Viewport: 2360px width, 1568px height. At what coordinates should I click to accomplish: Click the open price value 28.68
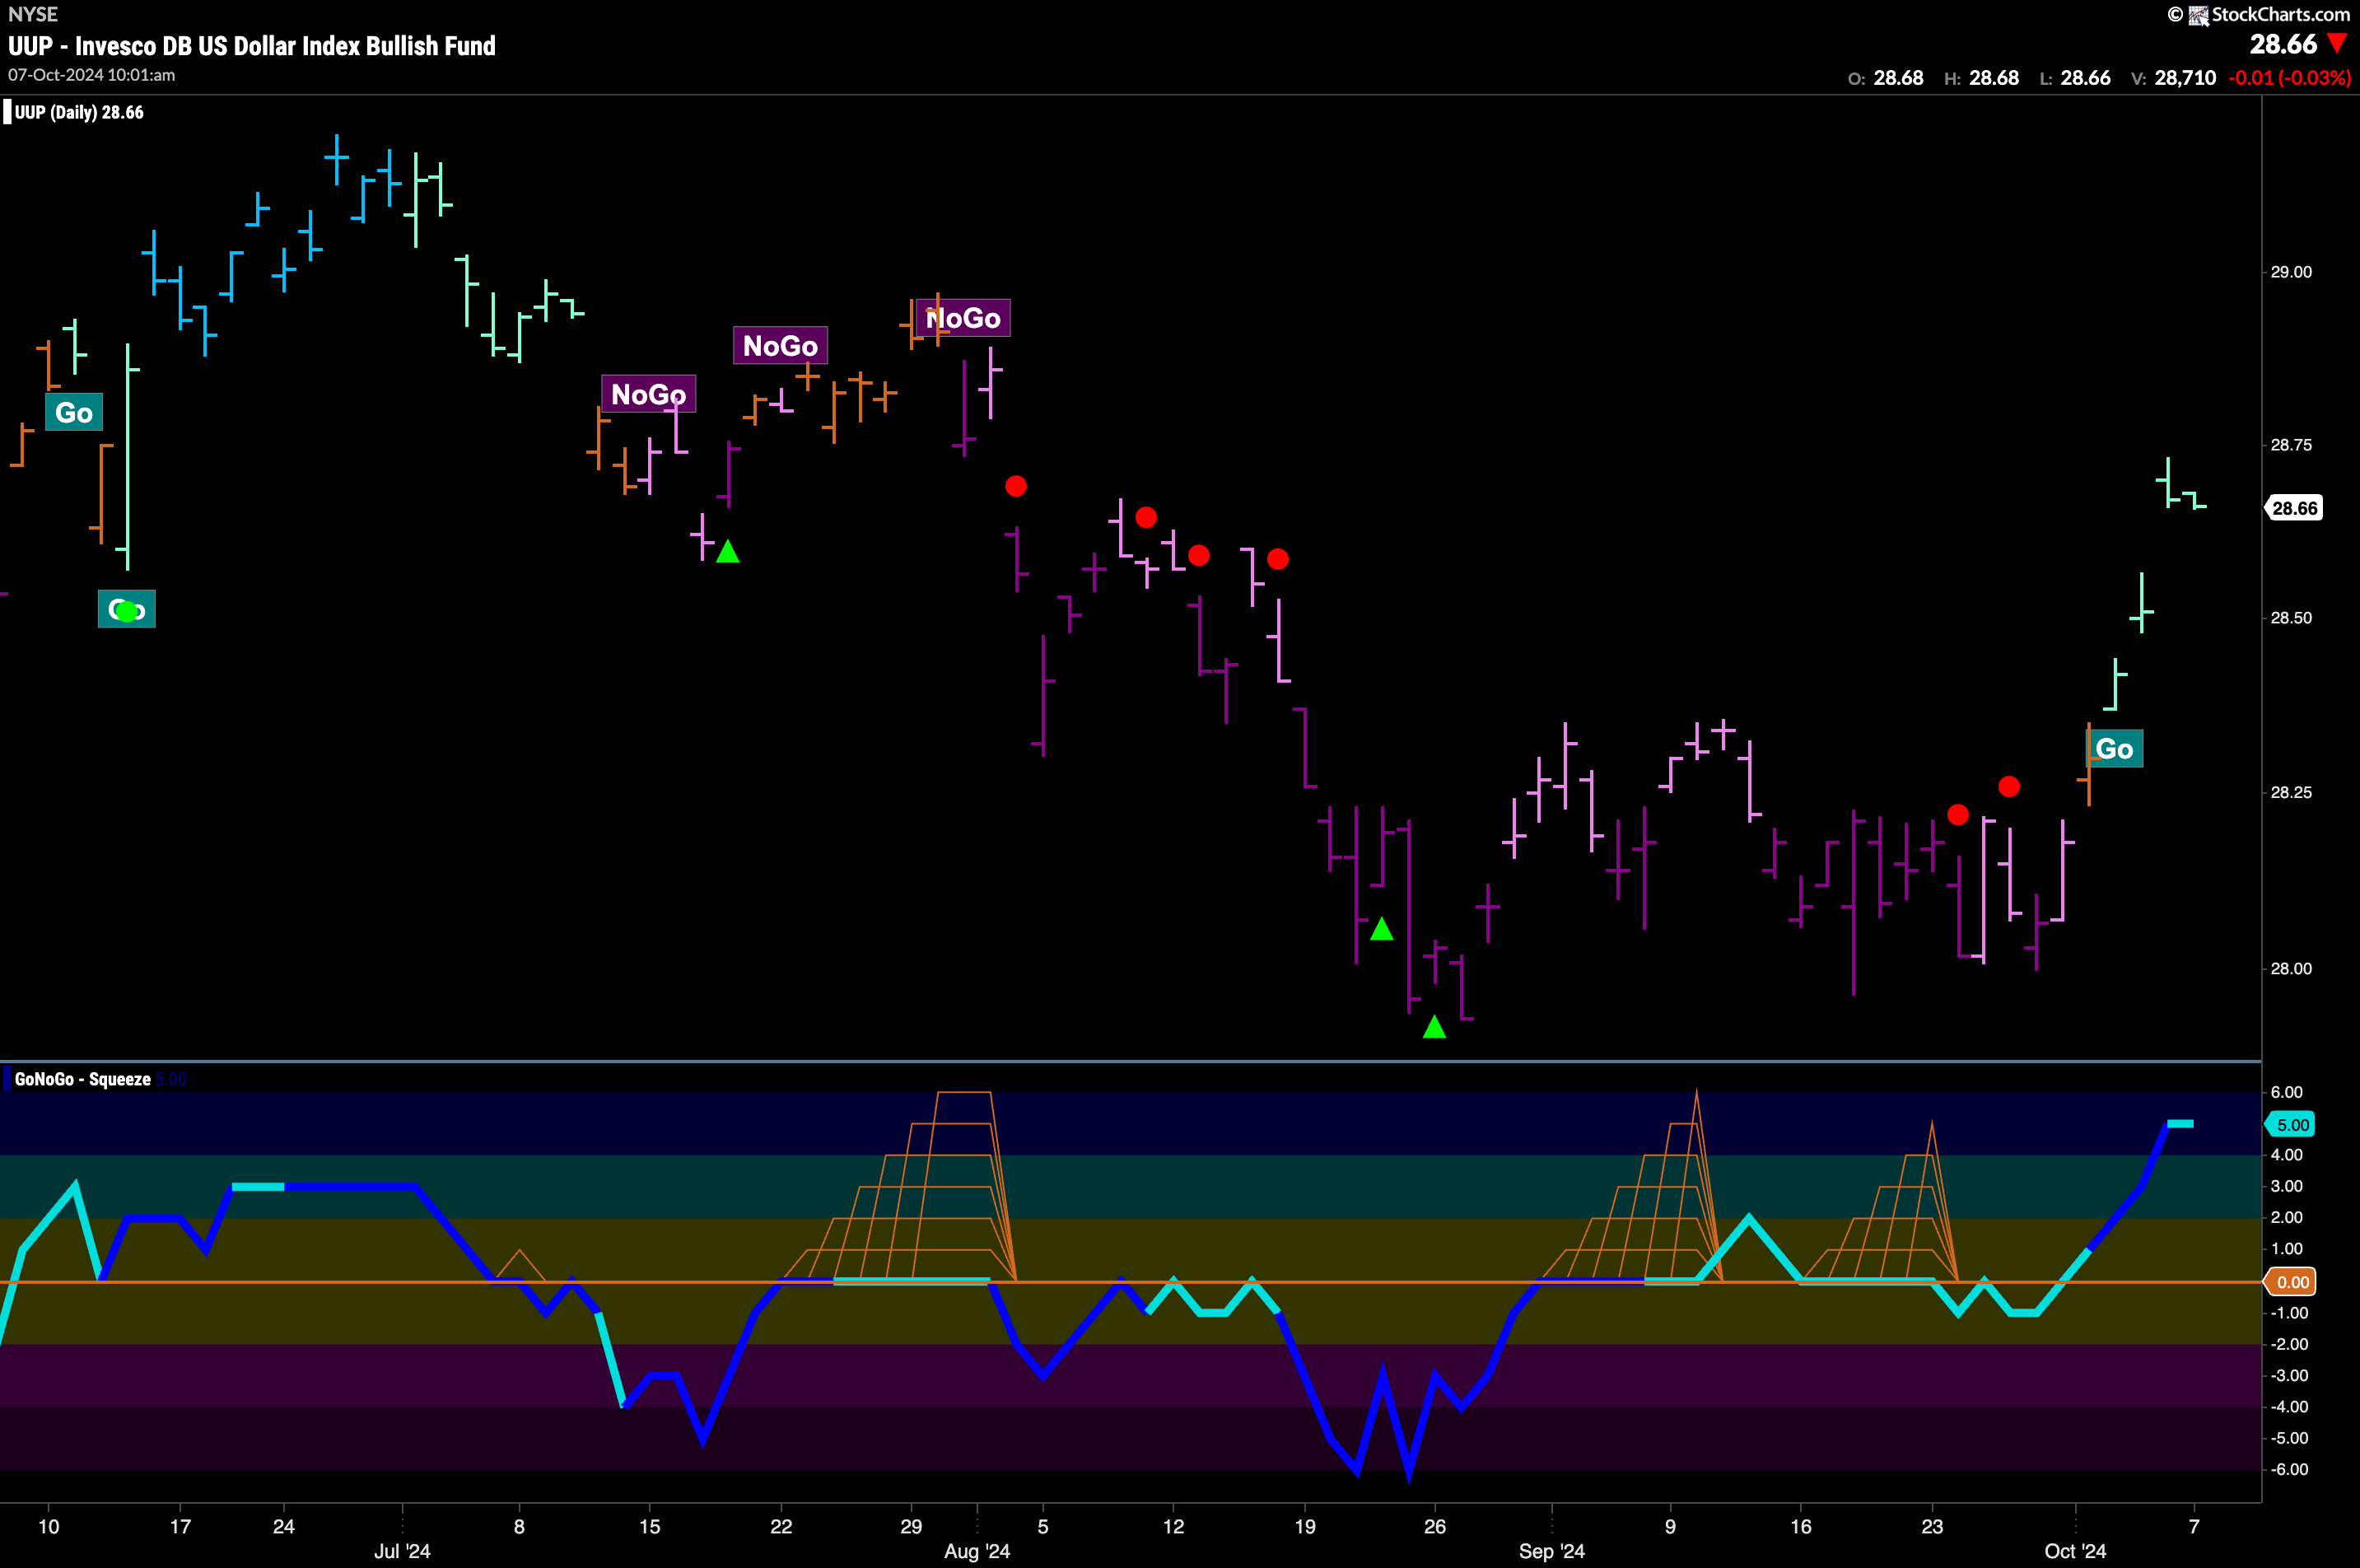pyautogui.click(x=1898, y=78)
